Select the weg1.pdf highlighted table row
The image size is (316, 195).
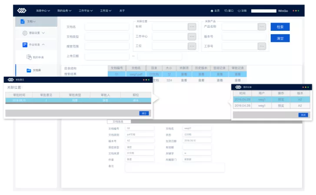(x=177, y=74)
